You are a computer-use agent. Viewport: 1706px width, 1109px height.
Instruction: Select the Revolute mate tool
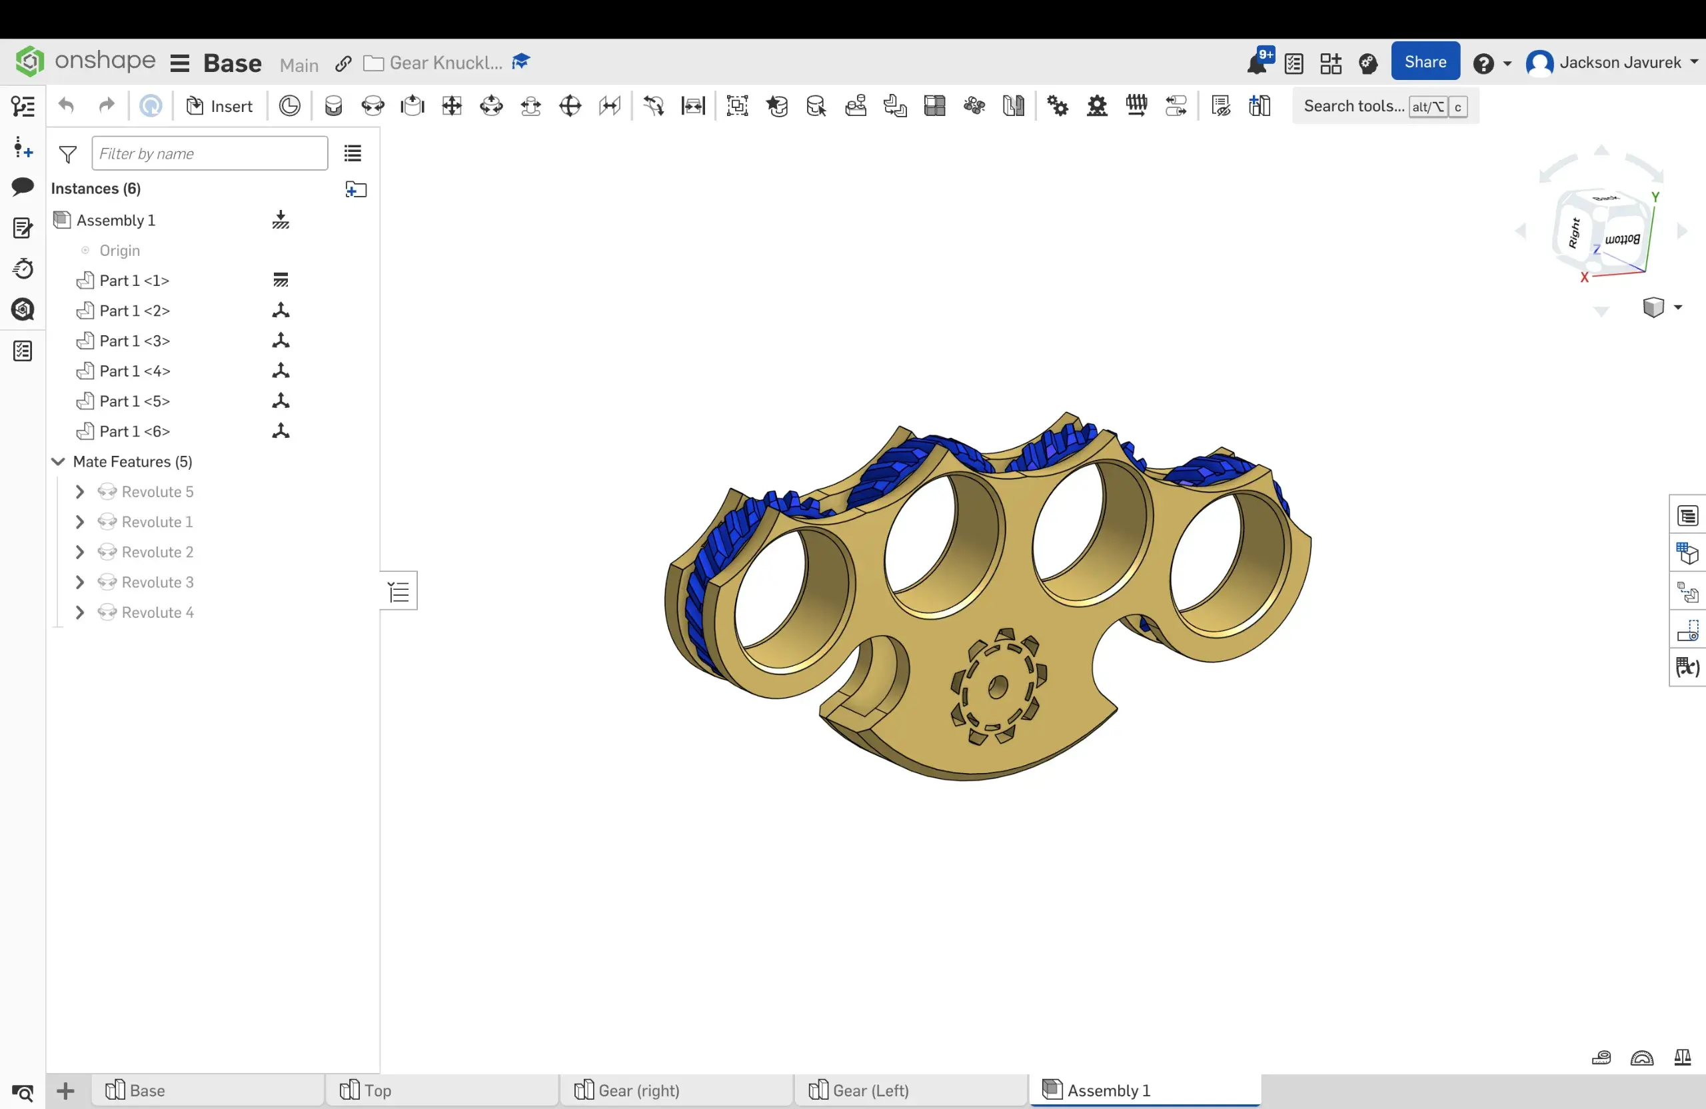pyautogui.click(x=373, y=106)
